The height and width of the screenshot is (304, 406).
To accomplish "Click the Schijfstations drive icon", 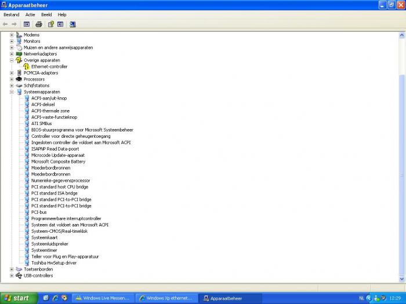I will point(19,86).
